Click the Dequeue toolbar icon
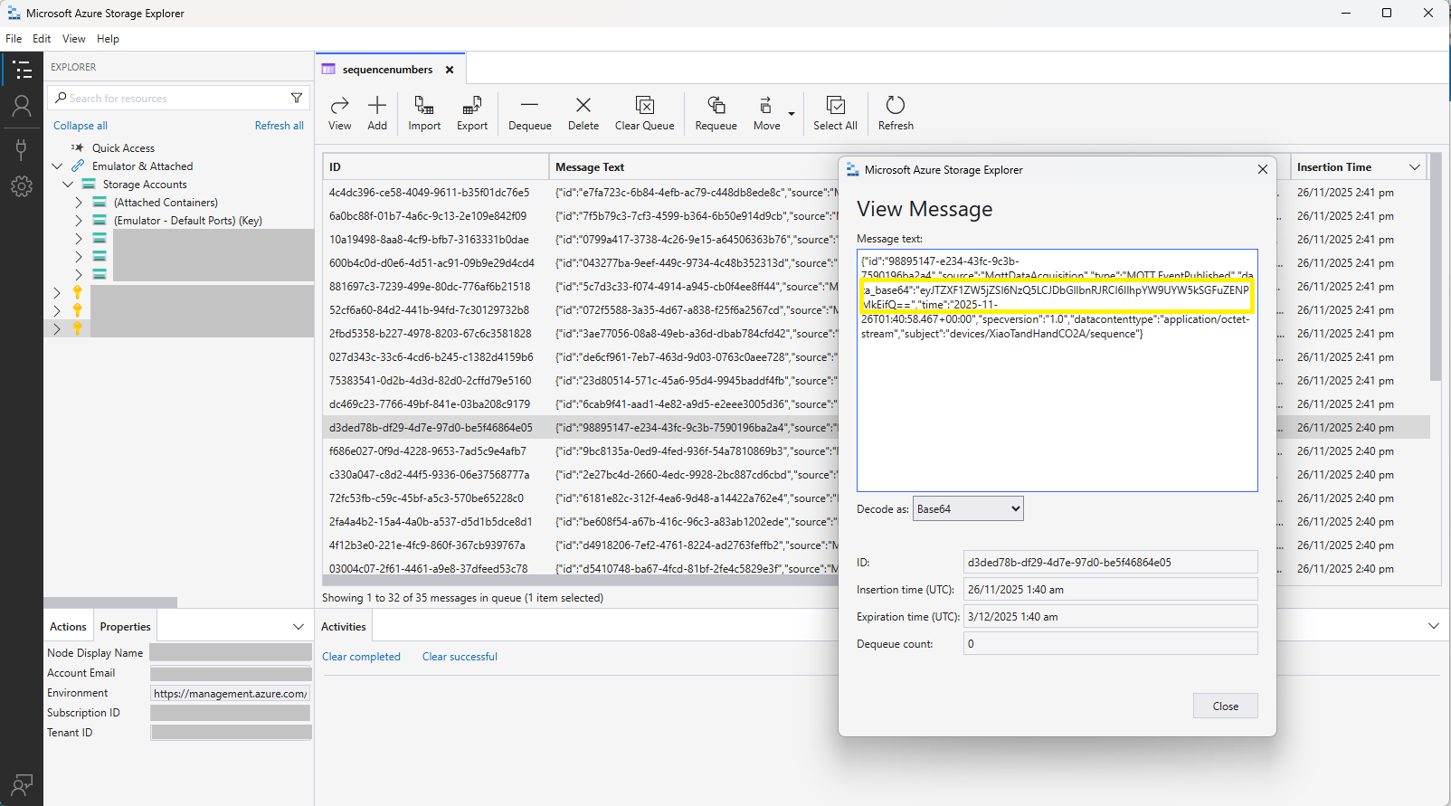This screenshot has height=806, width=1451. 529,106
